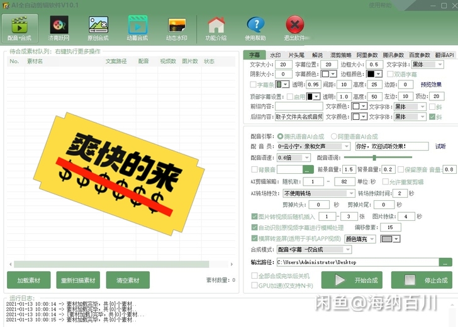
Task: Switch to the 字幕 tab
Action: click(x=254, y=55)
